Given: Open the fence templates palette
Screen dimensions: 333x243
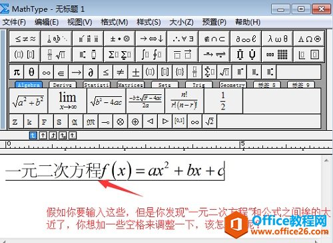Looking at the screenshot, I should (x=25, y=54).
